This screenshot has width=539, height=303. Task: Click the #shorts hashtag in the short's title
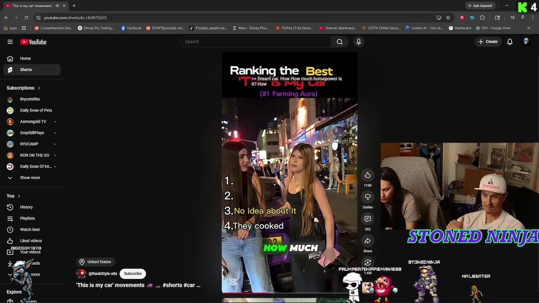pyautogui.click(x=172, y=285)
